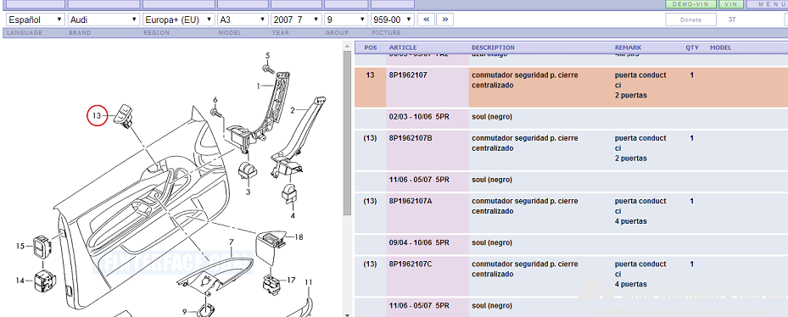The height and width of the screenshot is (317, 788).
Task: Click date range 09/04 - 10/06 5PR
Action: coord(419,242)
